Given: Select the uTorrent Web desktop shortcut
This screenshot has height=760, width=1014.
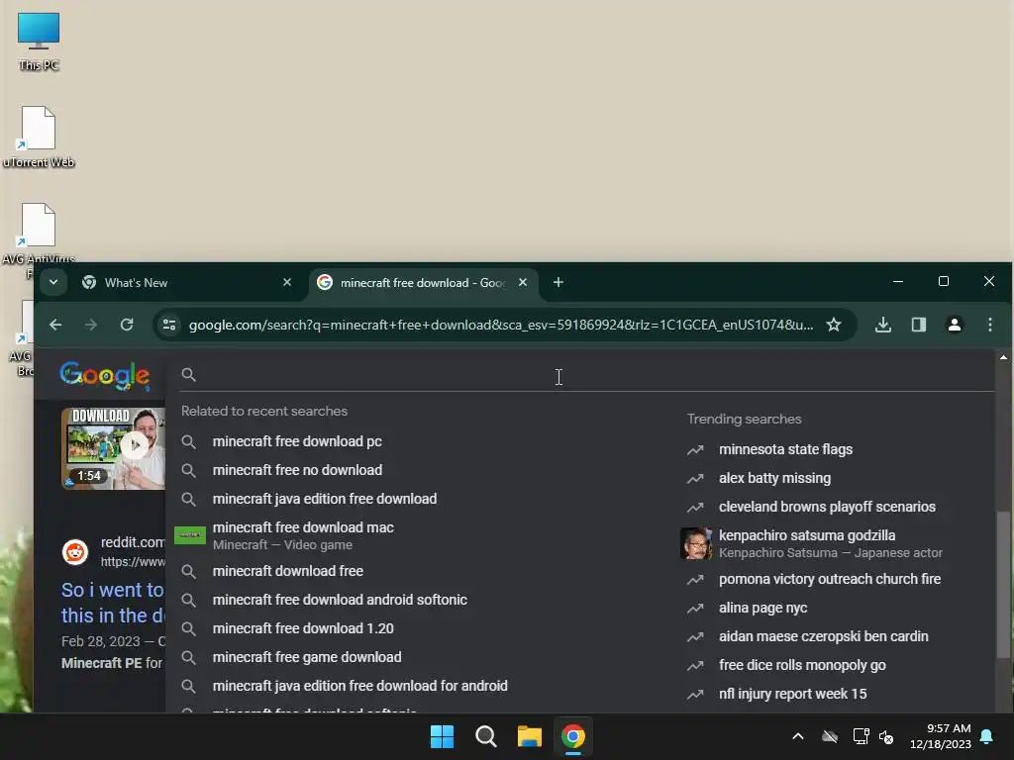Looking at the screenshot, I should point(39,137).
